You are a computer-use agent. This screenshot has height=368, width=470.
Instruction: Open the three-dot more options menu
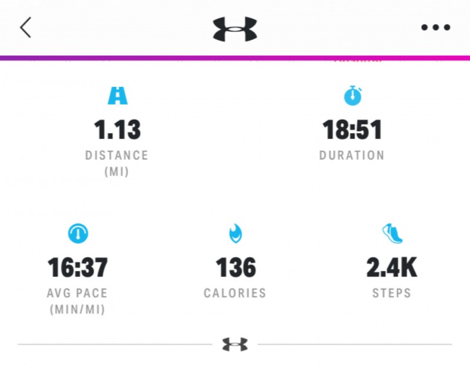436,28
